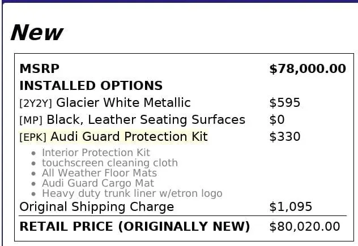Select Black, Leather Seating Surfaces option
Screen dimensions: 358x246
[x=146, y=120]
